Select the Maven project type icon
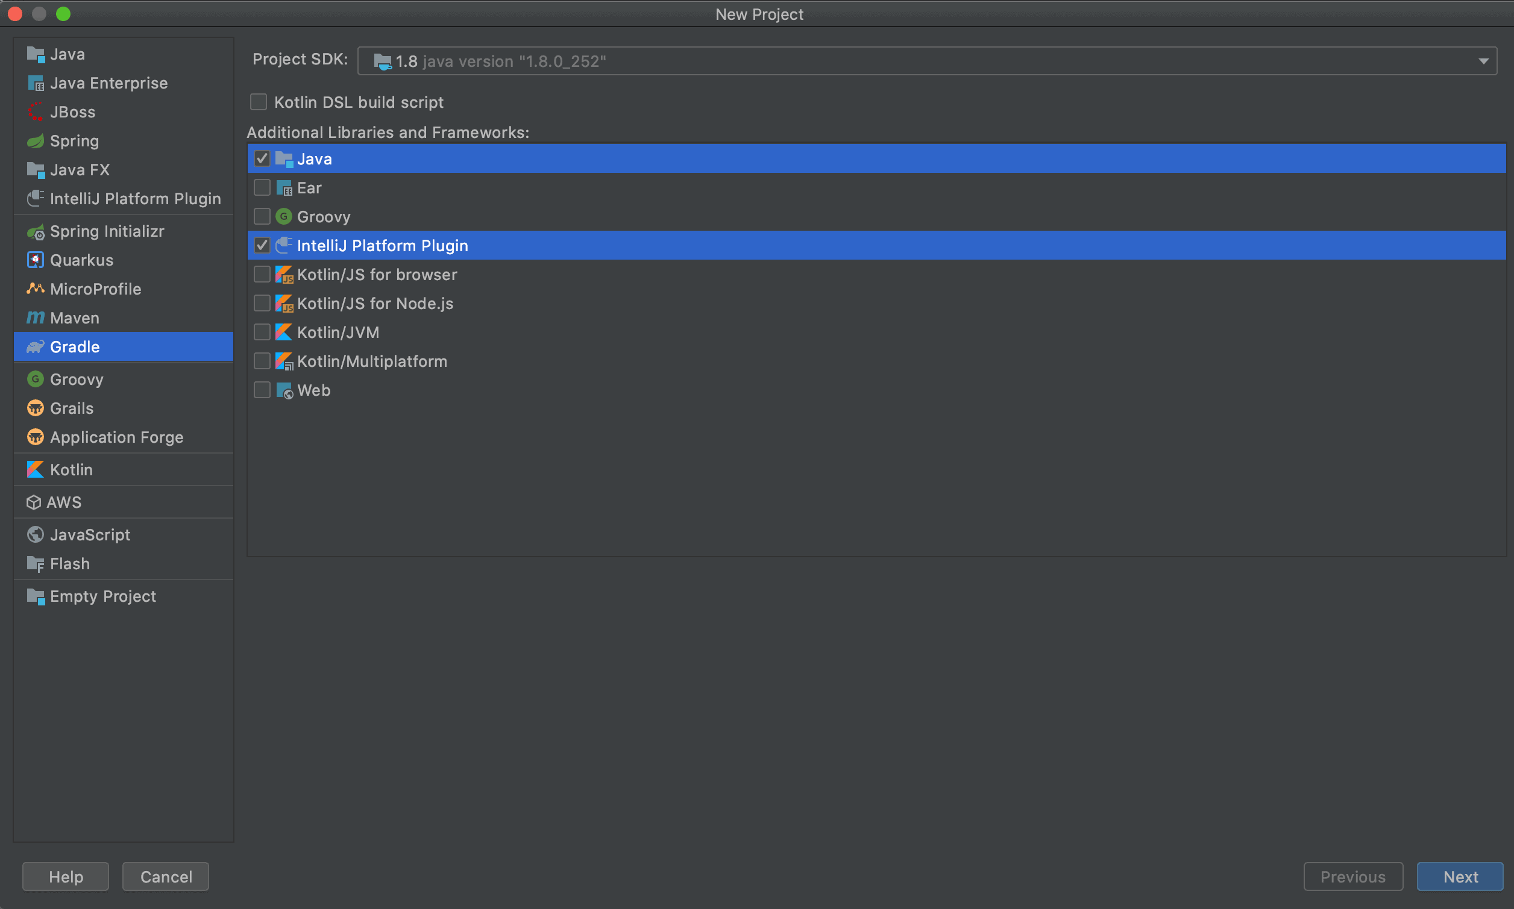Image resolution: width=1514 pixels, height=909 pixels. 35,317
